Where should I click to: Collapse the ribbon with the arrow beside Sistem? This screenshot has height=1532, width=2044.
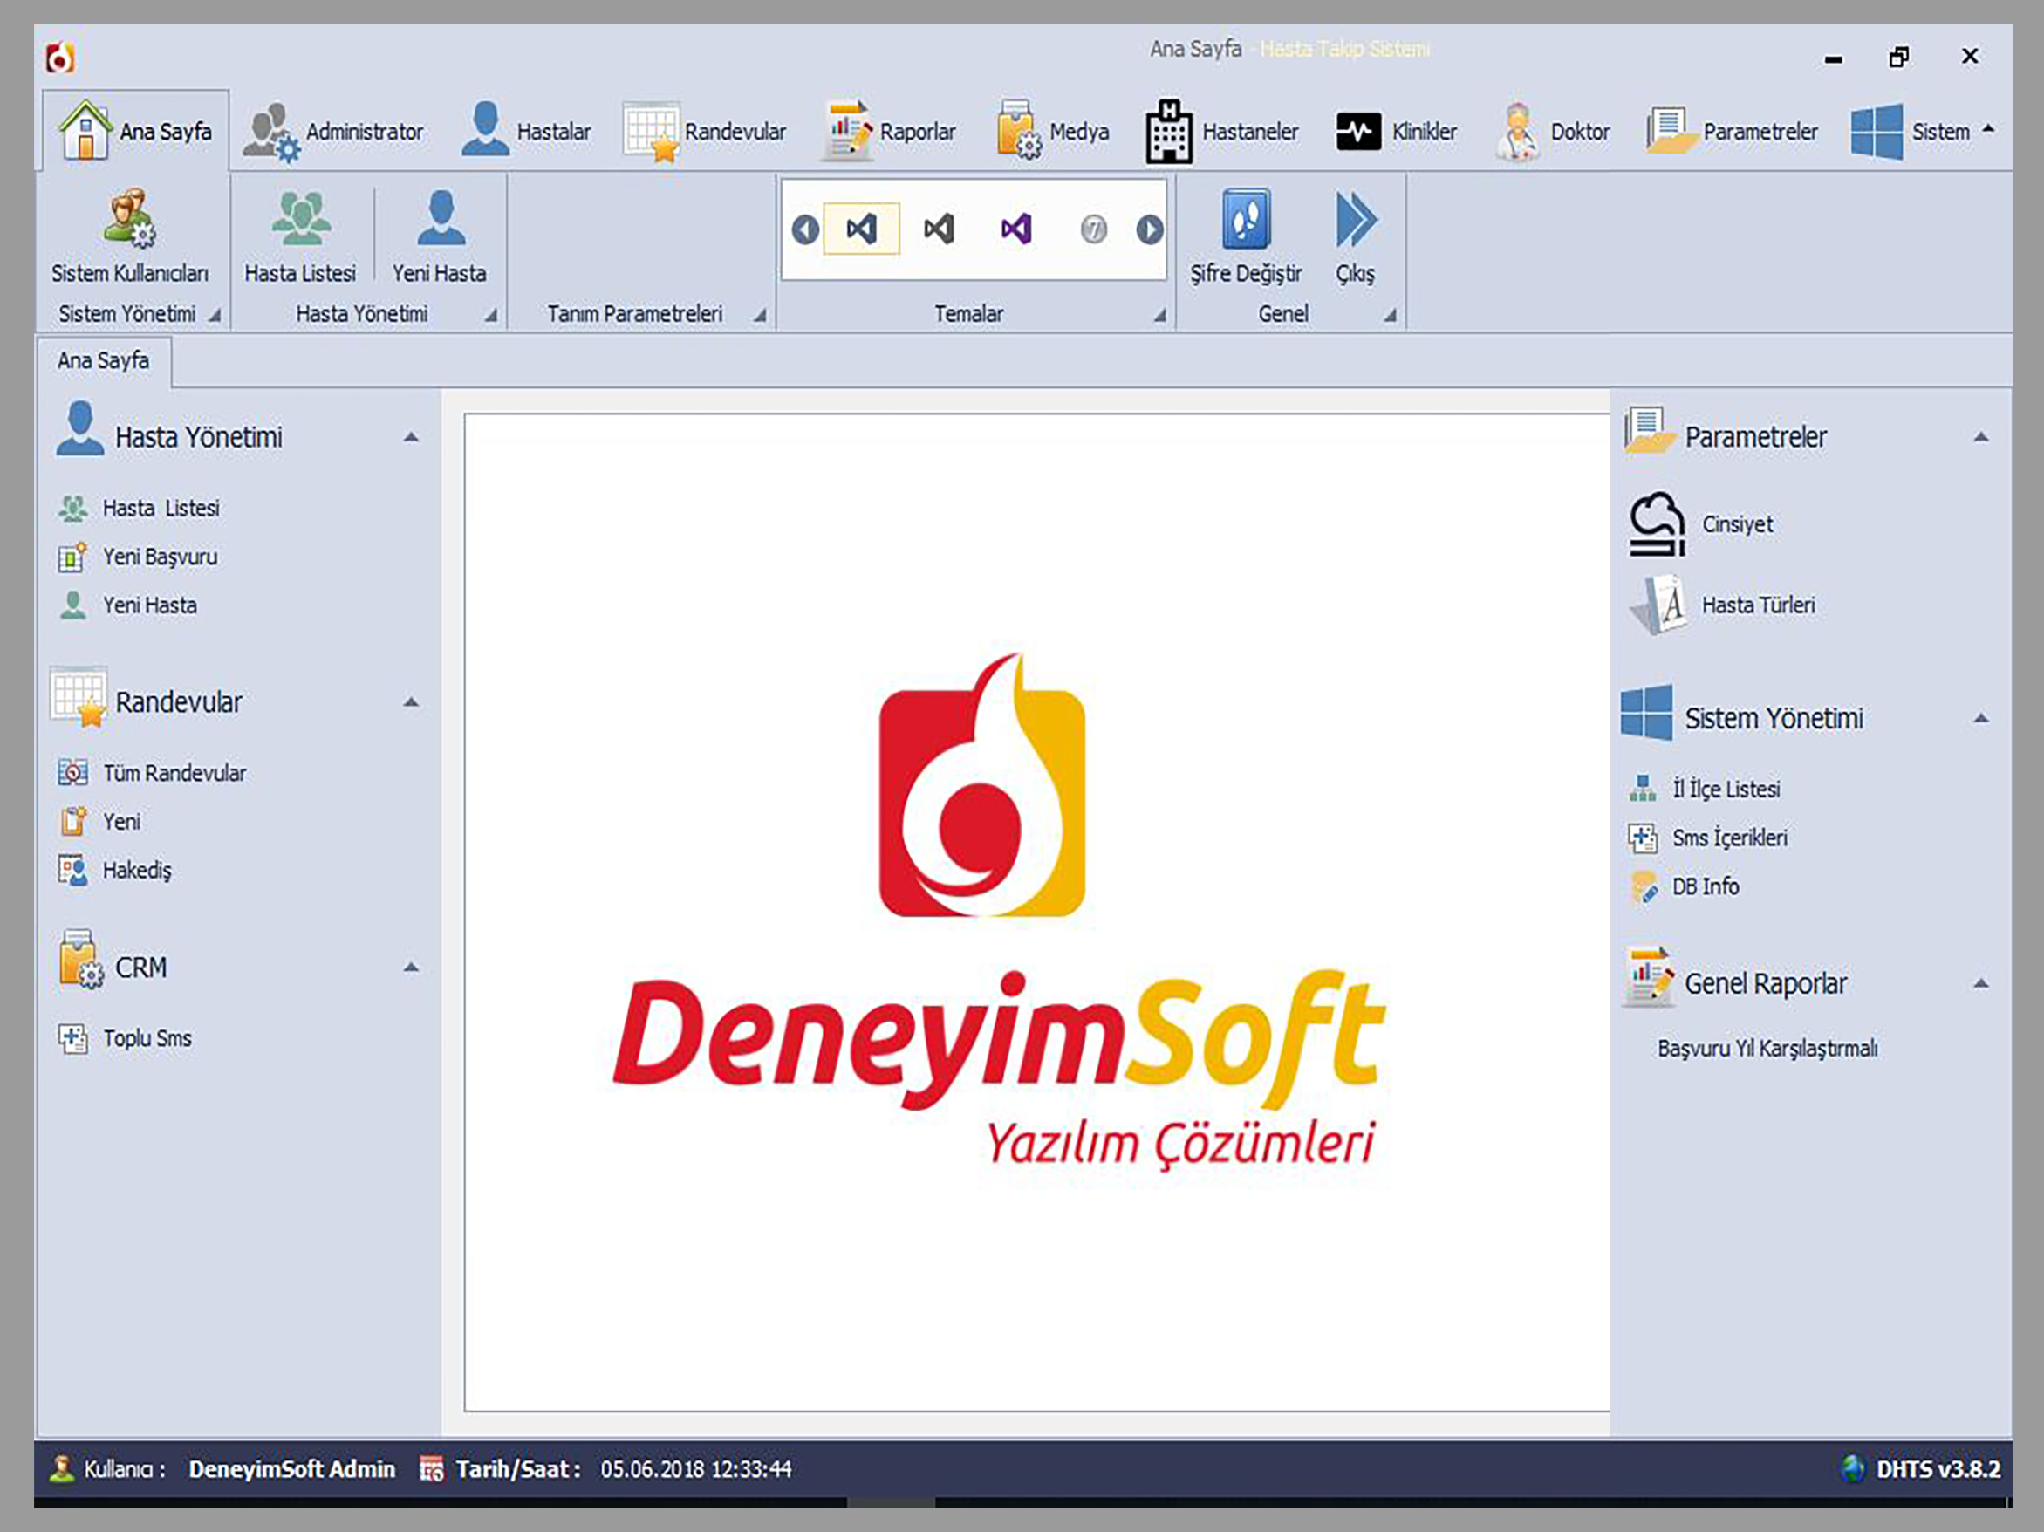1988,129
